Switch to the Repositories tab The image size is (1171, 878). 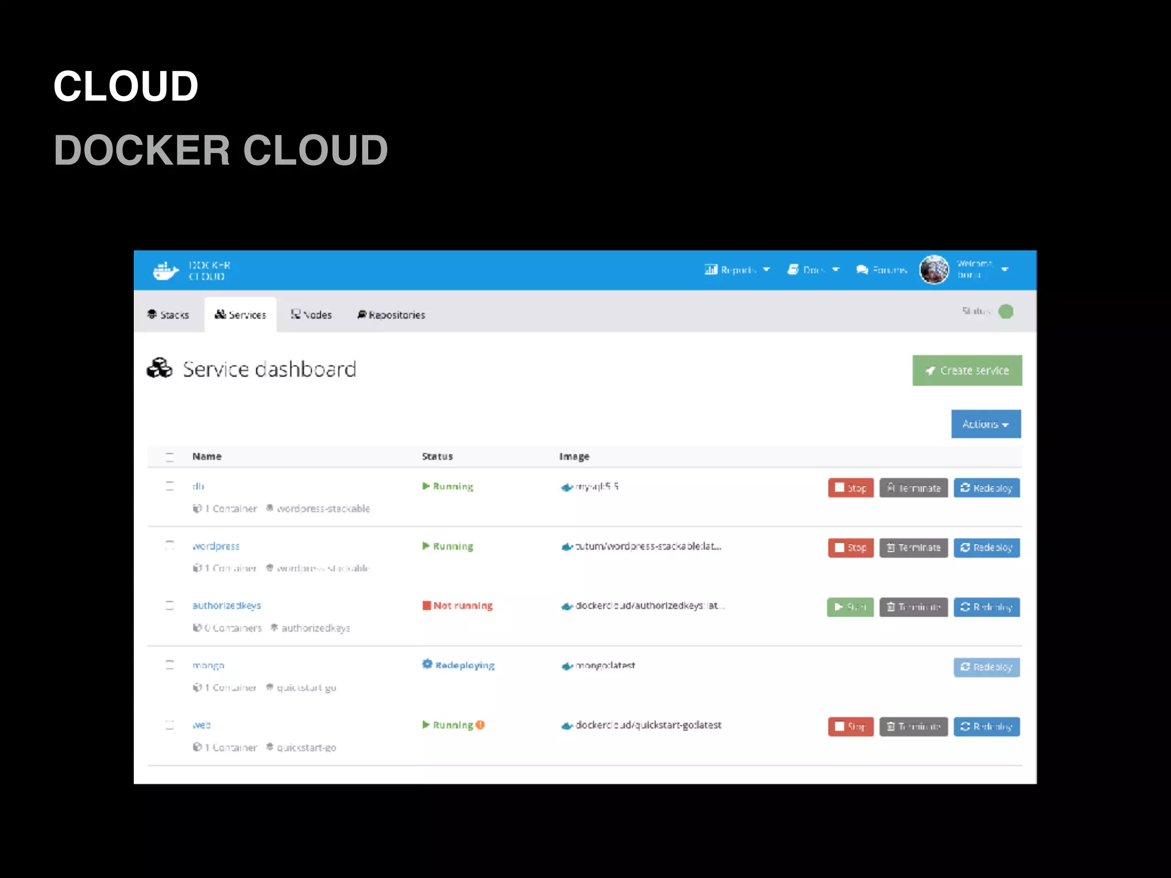coord(391,314)
